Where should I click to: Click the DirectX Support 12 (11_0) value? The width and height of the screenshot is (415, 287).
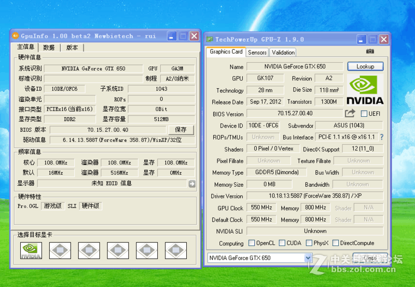[x=363, y=148]
